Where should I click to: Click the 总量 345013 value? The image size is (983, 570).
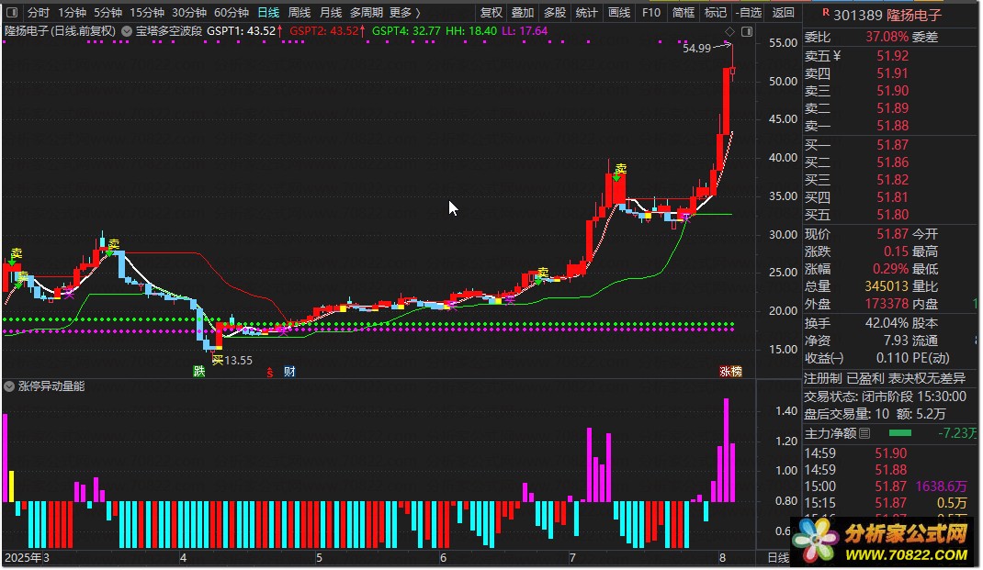(887, 286)
